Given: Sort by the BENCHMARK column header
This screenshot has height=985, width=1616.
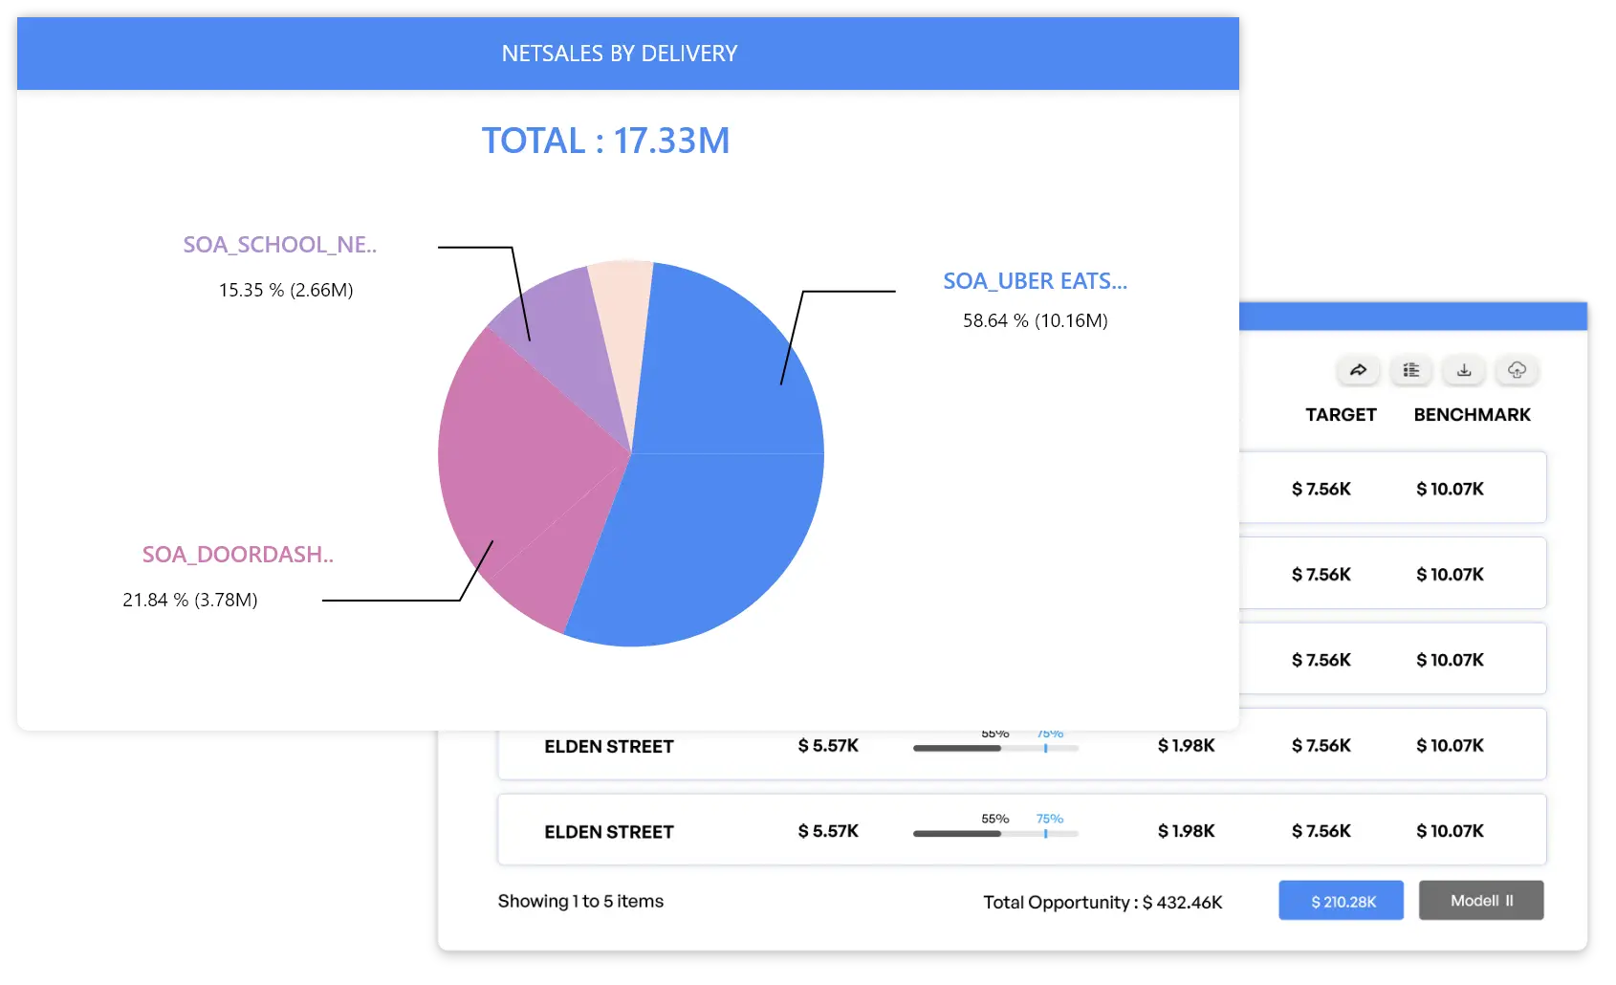Looking at the screenshot, I should coord(1472,415).
